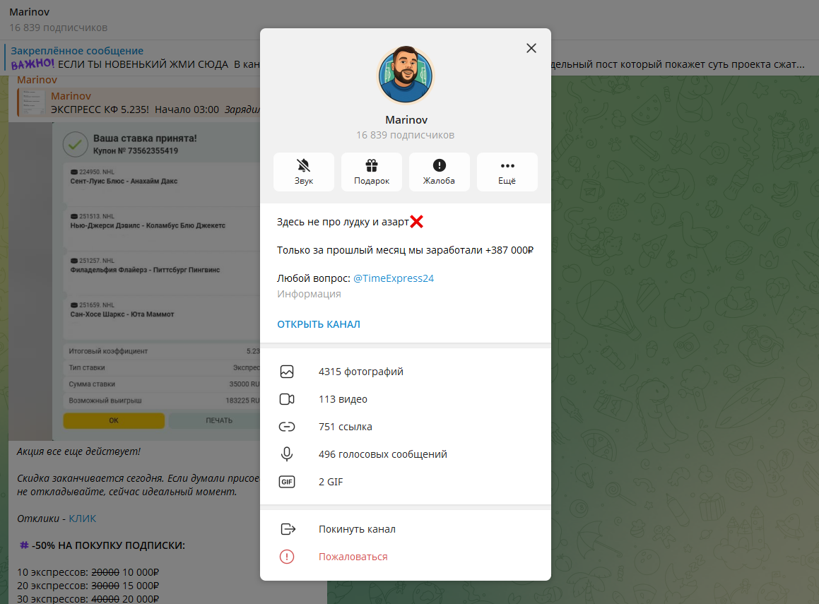Click the yellow ОК button in bet image
Image resolution: width=819 pixels, height=604 pixels.
tap(114, 420)
